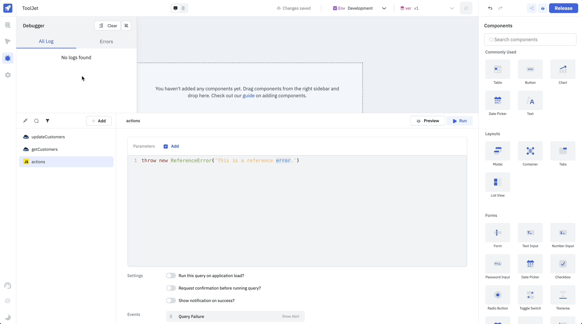This screenshot has height=324, width=582.
Task: Click the undo arrow in top bar
Action: coord(490,8)
